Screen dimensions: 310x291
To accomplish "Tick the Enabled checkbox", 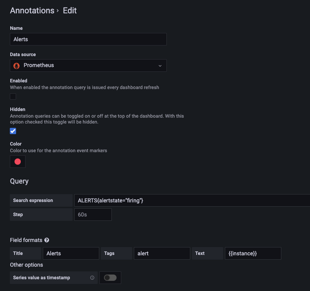I will tap(13, 96).
